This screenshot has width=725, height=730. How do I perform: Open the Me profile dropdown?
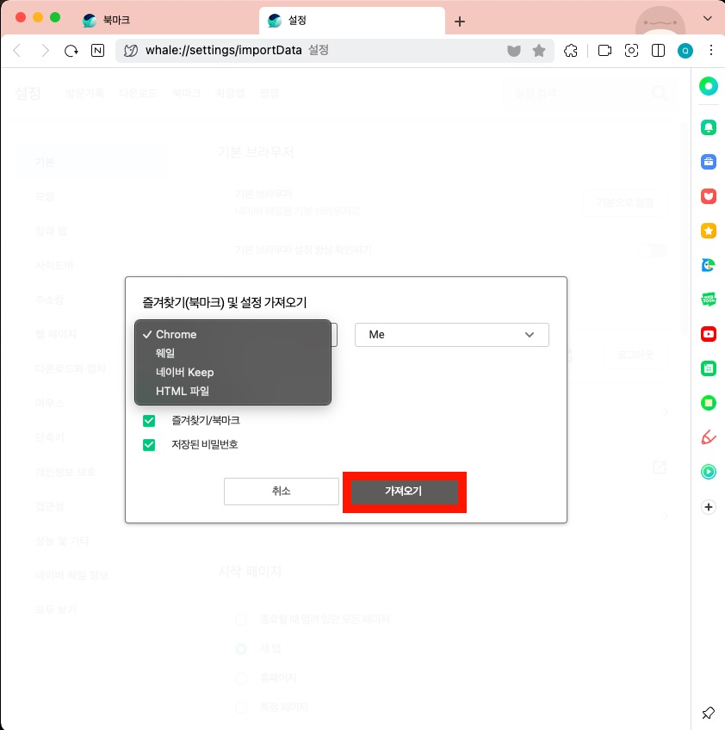coord(452,335)
